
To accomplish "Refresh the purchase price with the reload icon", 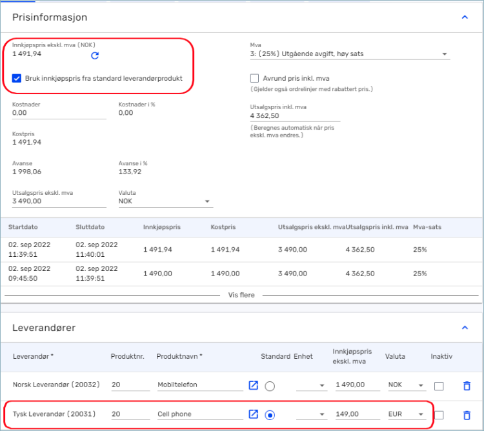I will coord(95,55).
